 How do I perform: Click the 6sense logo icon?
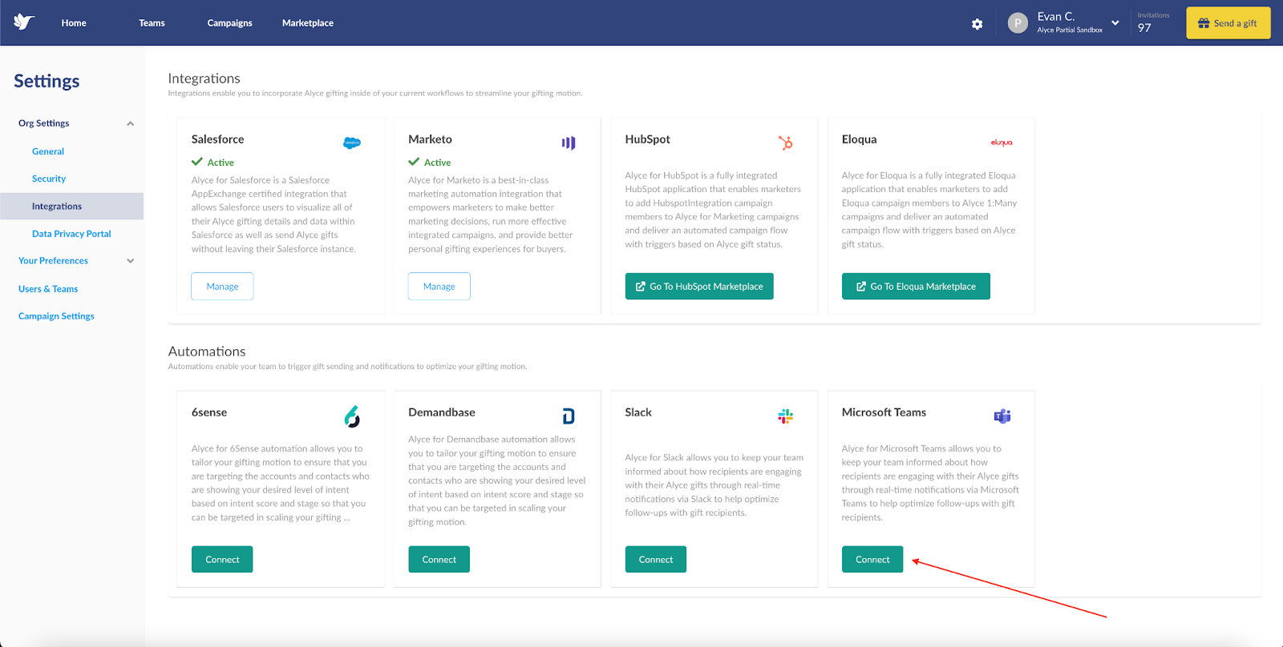coord(352,416)
